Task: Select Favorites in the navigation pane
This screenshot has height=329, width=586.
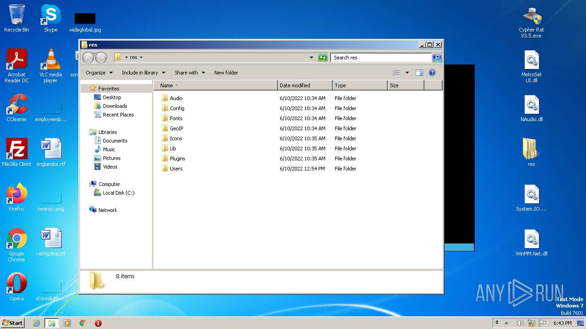Action: (109, 89)
